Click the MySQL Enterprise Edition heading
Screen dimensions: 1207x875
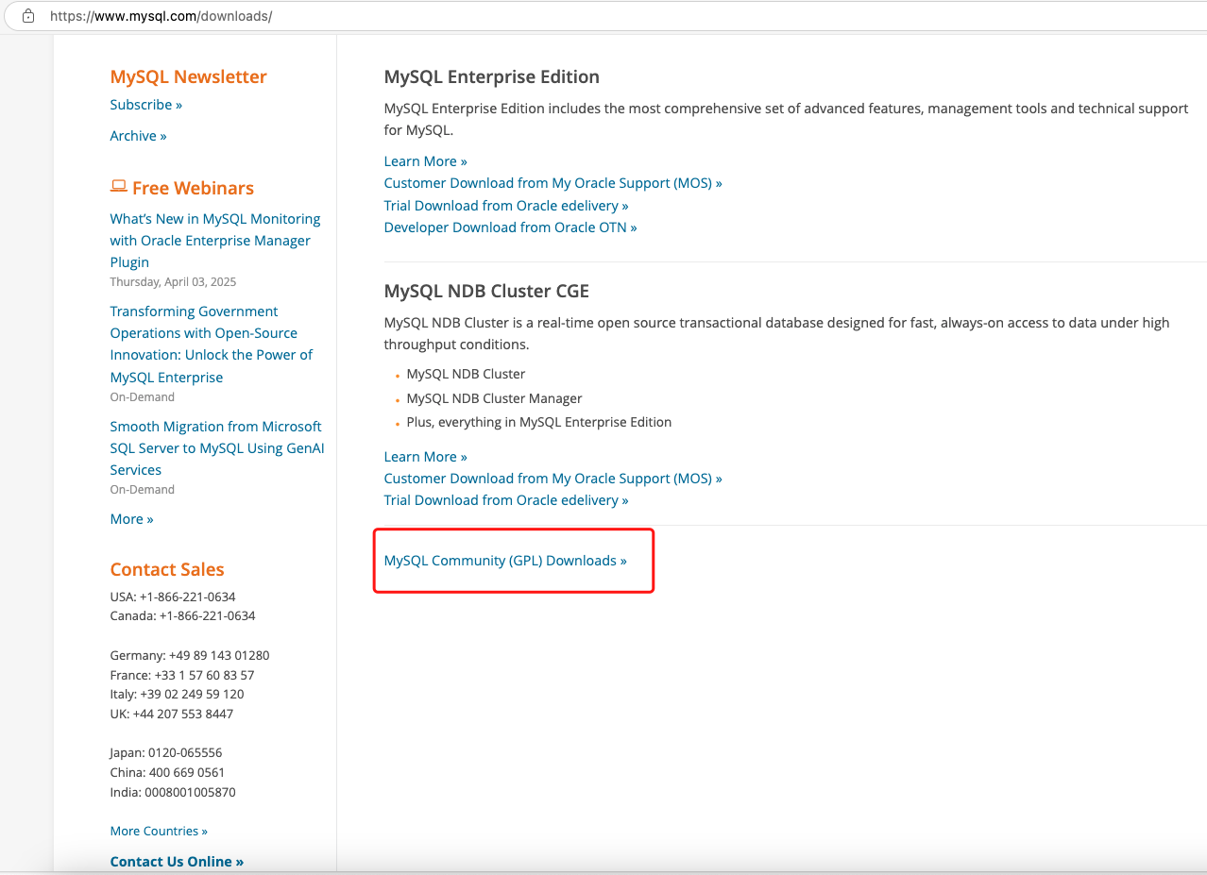click(x=492, y=77)
